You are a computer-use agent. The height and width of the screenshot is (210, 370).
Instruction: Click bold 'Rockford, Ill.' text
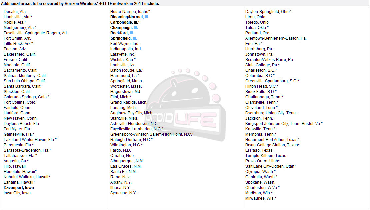click(x=122, y=33)
